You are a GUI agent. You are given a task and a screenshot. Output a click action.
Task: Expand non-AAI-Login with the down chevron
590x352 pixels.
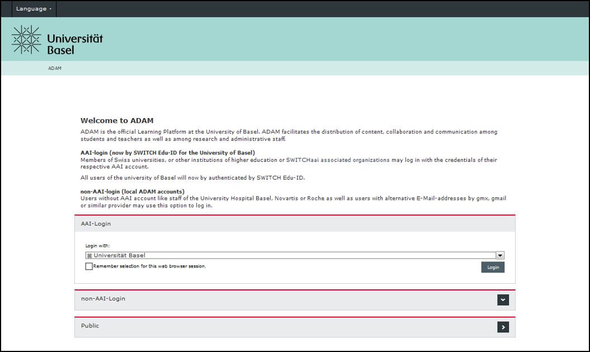[503, 300]
